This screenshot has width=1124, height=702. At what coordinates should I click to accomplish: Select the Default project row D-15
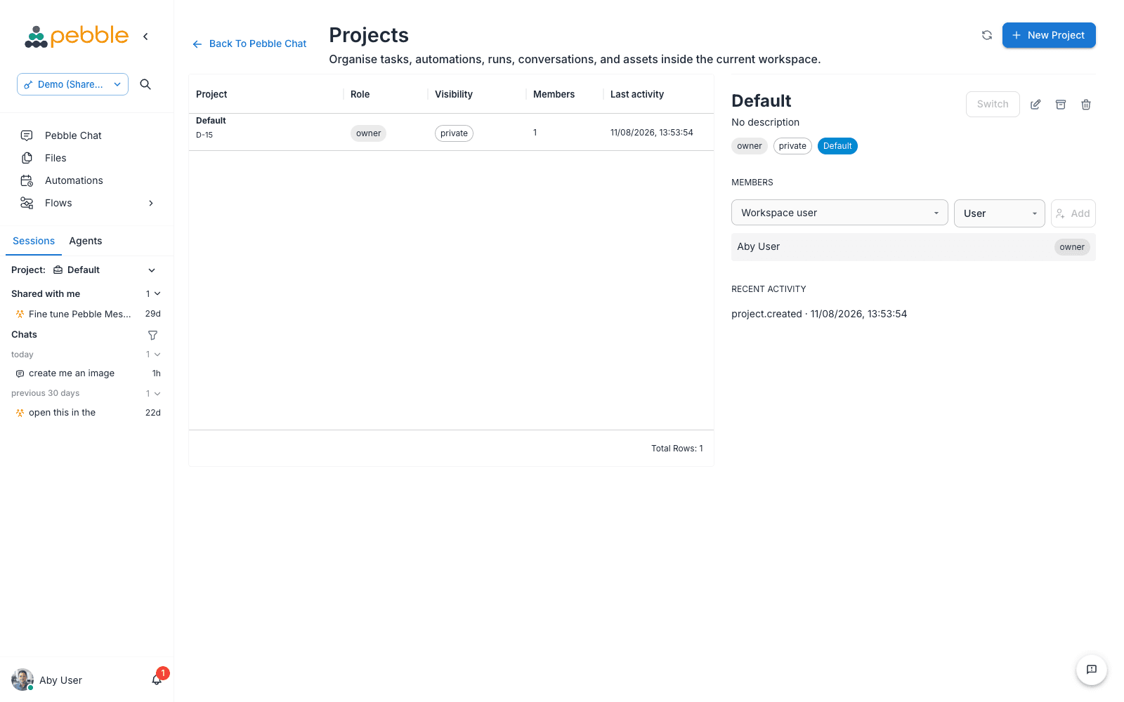tap(451, 132)
